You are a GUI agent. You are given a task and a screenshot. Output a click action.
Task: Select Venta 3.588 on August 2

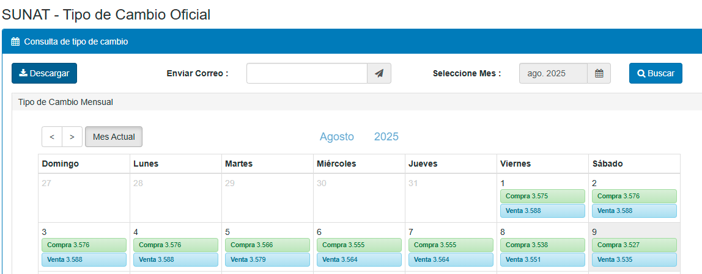(x=634, y=211)
